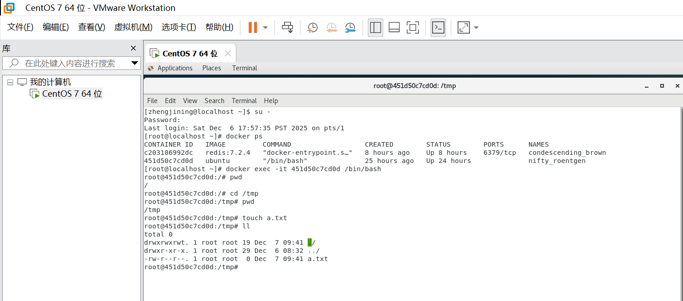Image resolution: width=683 pixels, height=301 pixels.
Task: Open the Applications menu in the guest
Action: 174,68
